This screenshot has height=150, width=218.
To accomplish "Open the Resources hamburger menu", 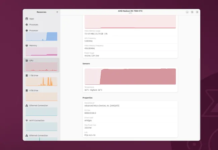I will tap(57, 12).
